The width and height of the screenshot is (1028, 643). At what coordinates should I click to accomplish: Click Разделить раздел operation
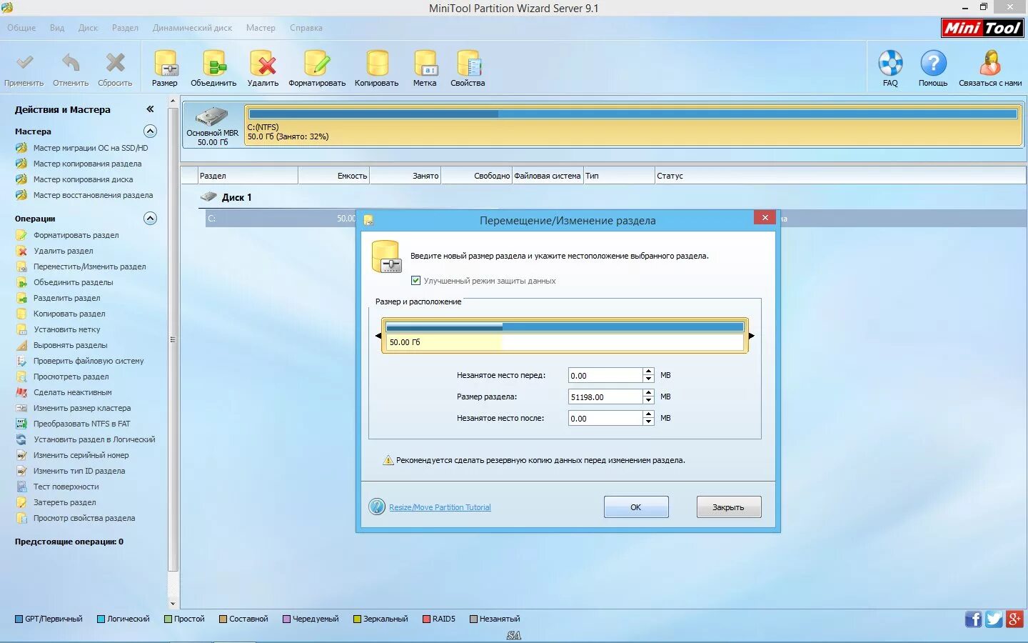click(x=66, y=298)
